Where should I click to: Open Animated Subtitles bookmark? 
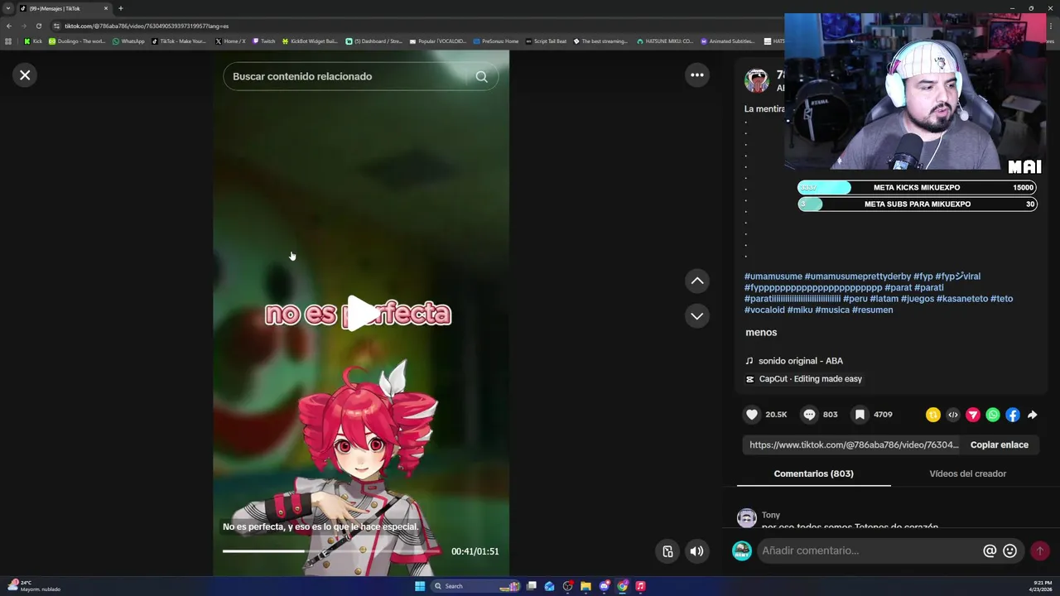[x=727, y=41]
